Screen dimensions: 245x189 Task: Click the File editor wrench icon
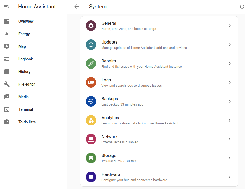[x=7, y=84]
